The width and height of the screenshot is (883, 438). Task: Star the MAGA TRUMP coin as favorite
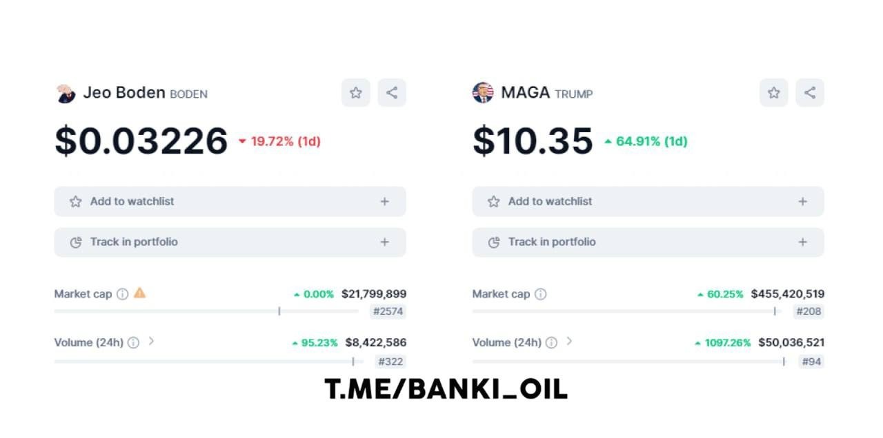tap(774, 92)
